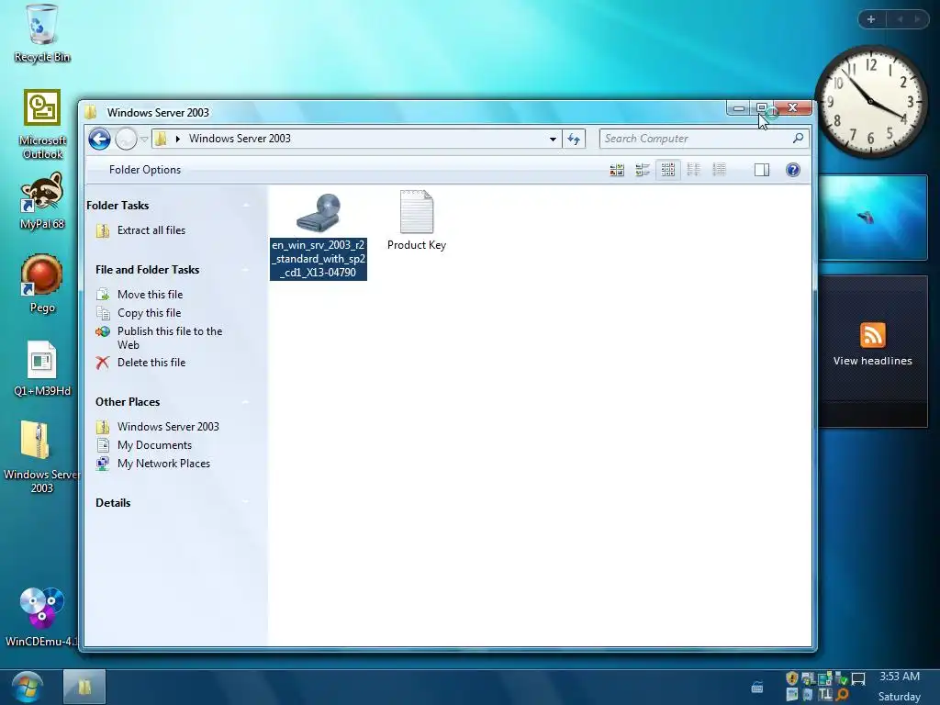Refresh the folder with the refresh button
The height and width of the screenshot is (705, 940).
[574, 140]
